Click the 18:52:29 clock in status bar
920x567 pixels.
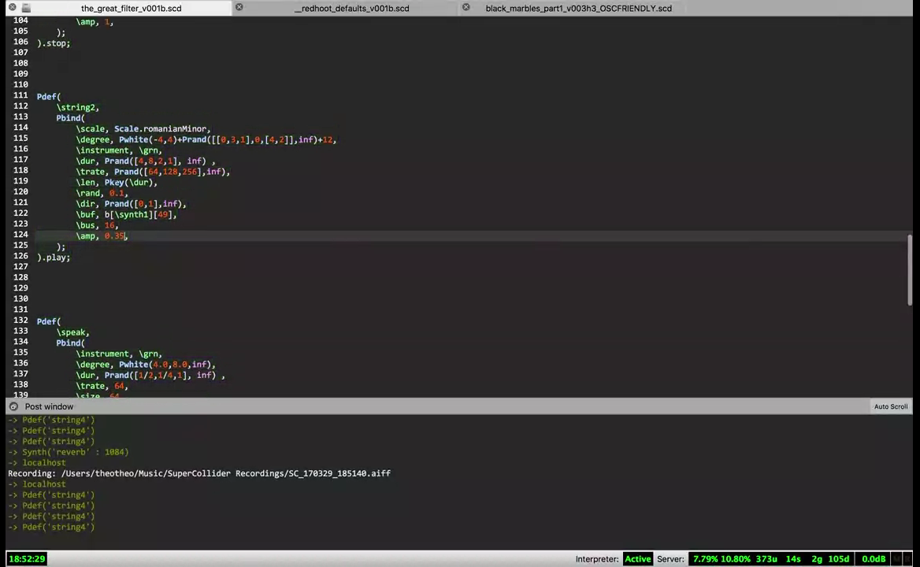point(27,559)
